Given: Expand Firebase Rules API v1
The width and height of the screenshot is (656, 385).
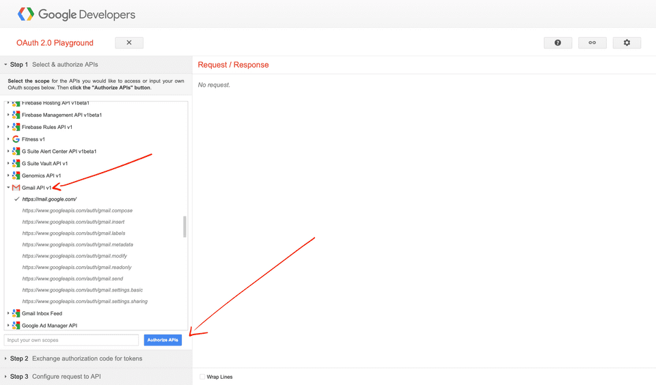Looking at the screenshot, I should tap(8, 127).
